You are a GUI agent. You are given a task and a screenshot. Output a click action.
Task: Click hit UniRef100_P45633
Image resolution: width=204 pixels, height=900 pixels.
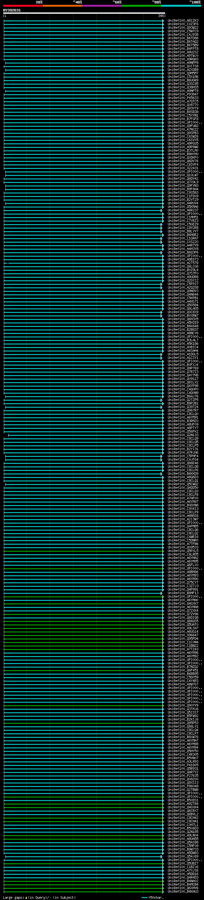click(183, 98)
